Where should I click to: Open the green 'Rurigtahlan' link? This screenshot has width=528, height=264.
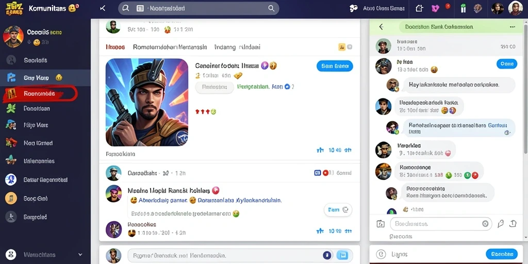tap(253, 87)
